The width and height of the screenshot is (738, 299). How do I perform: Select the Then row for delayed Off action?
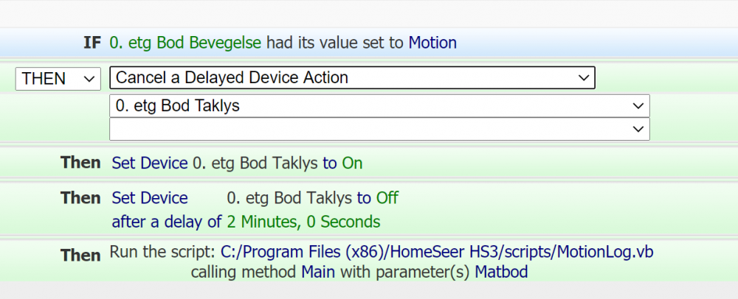coord(80,197)
